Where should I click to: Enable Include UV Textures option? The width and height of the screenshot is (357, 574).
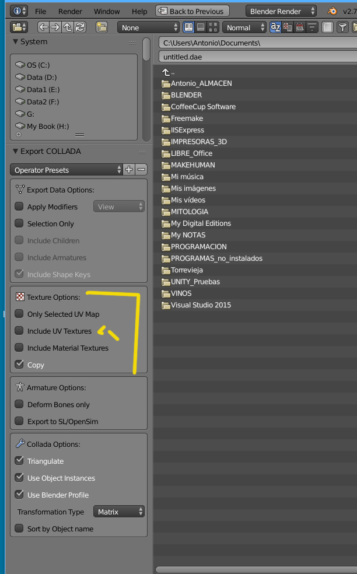[19, 331]
